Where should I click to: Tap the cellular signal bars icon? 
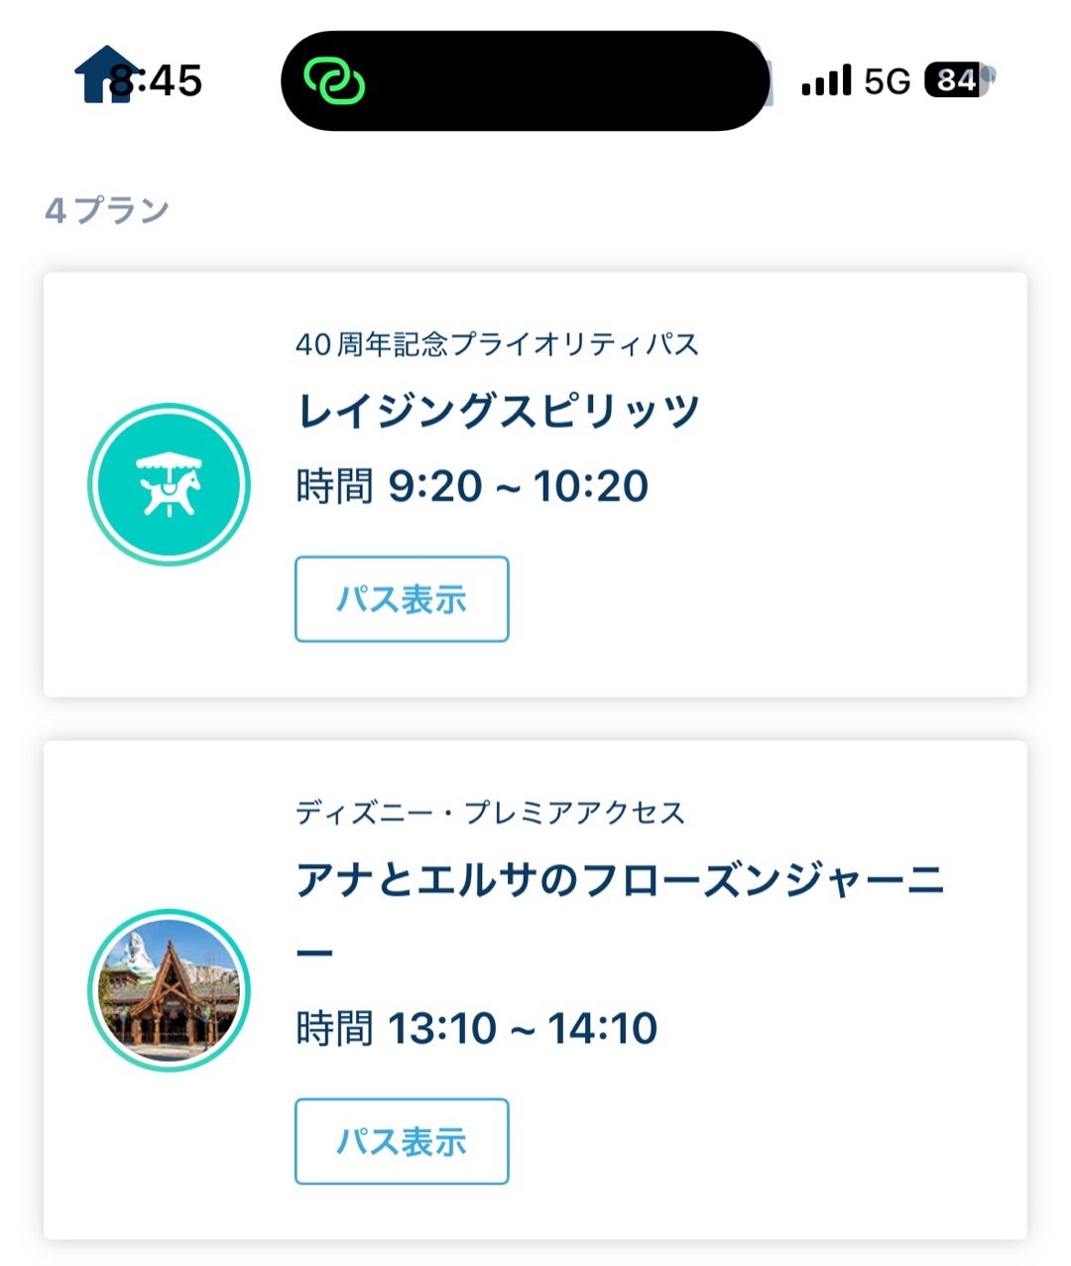tap(826, 80)
